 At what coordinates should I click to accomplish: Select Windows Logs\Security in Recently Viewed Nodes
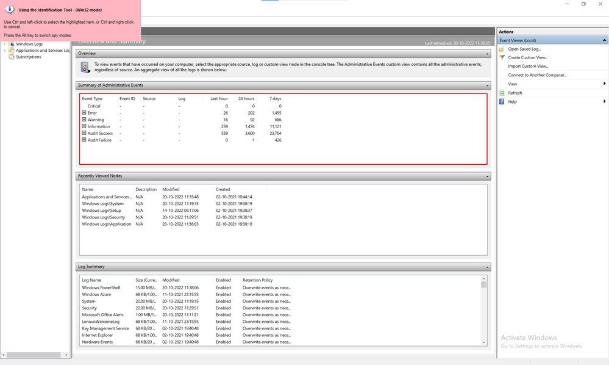104,217
